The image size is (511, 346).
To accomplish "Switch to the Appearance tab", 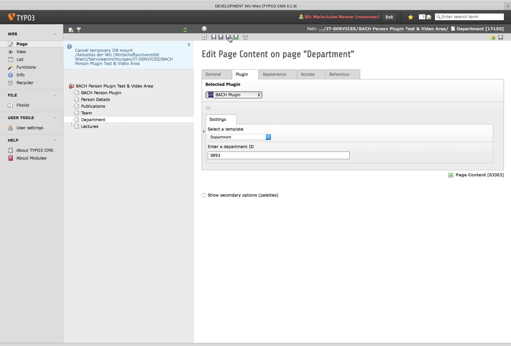I will [x=277, y=74].
